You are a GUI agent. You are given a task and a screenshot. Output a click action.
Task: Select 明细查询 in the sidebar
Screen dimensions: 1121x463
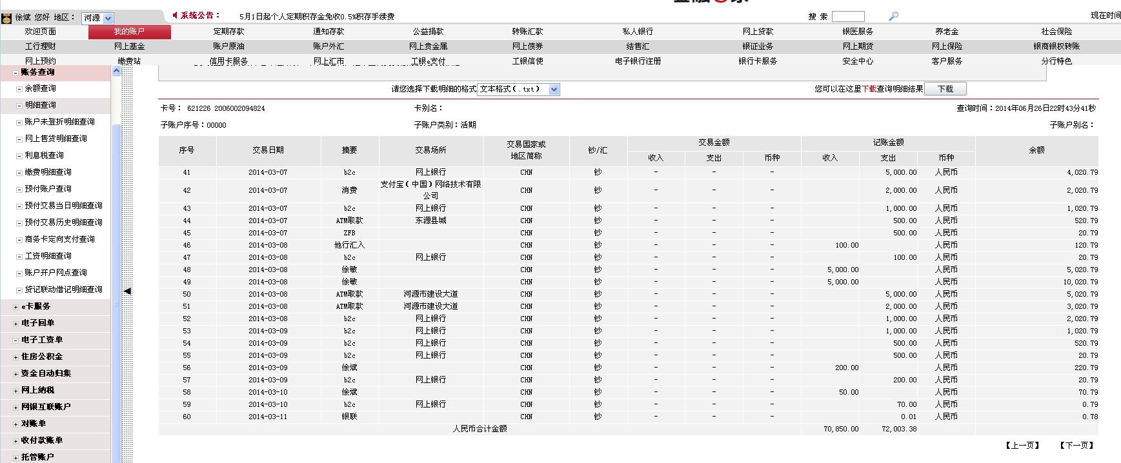pos(41,106)
